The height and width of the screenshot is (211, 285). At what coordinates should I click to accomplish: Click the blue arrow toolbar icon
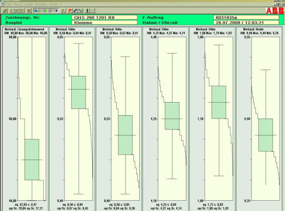(x=56, y=10)
